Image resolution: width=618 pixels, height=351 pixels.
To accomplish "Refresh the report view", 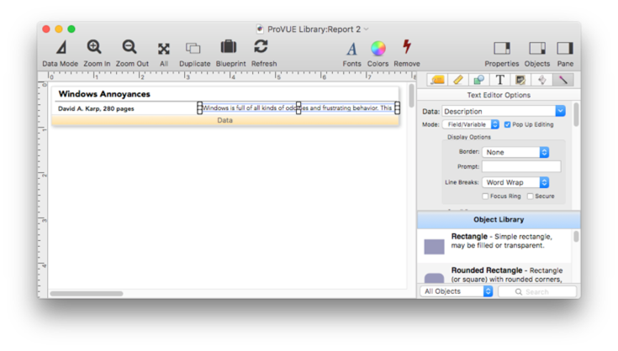I will 262,49.
